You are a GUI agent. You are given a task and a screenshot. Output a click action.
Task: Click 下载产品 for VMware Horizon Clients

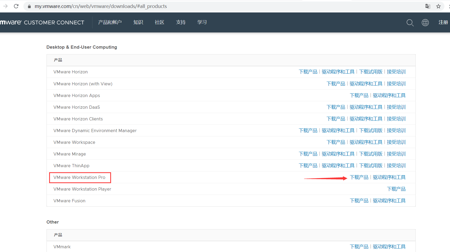tap(336, 119)
